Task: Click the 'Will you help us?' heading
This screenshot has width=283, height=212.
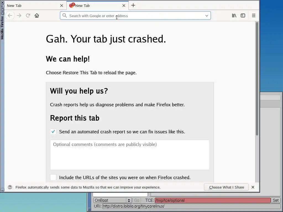Action: [x=79, y=91]
